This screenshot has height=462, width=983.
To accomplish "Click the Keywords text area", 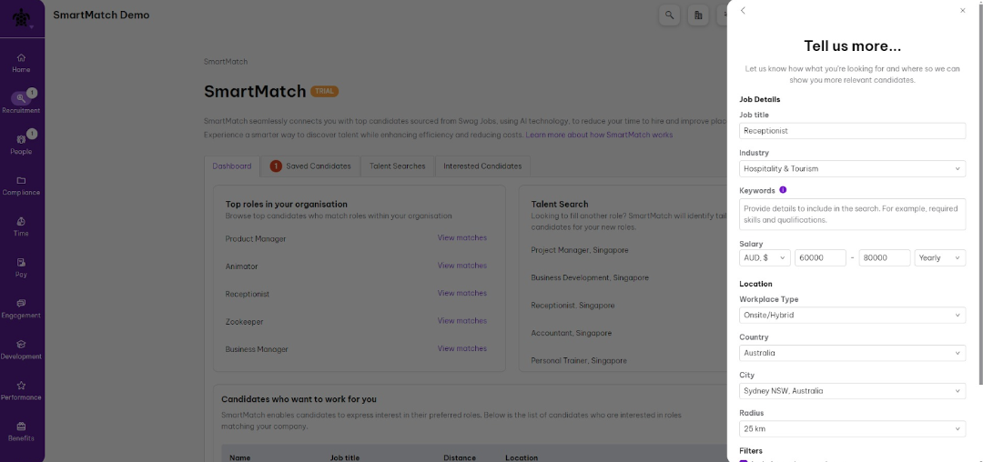I will [852, 214].
